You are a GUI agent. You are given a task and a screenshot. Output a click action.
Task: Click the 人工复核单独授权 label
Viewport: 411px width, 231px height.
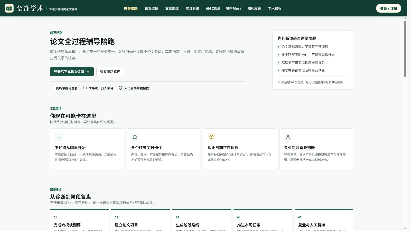tap(137, 88)
